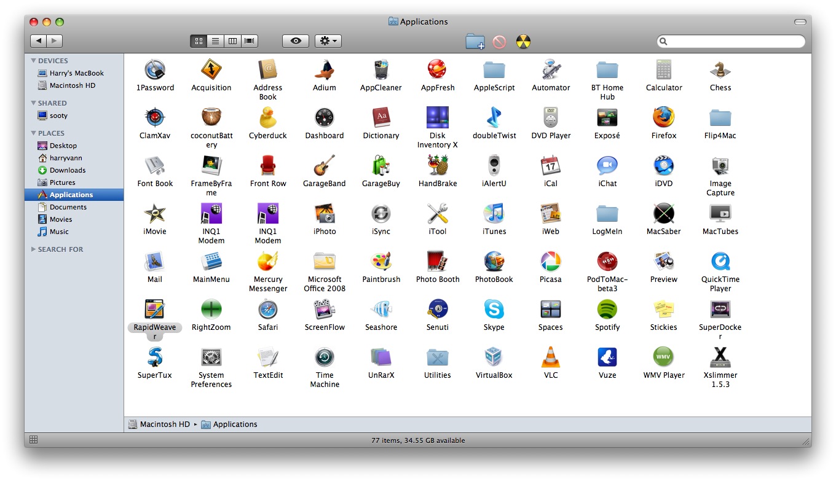Select the Automator robot icon
The width and height of the screenshot is (836, 481).
click(x=551, y=69)
